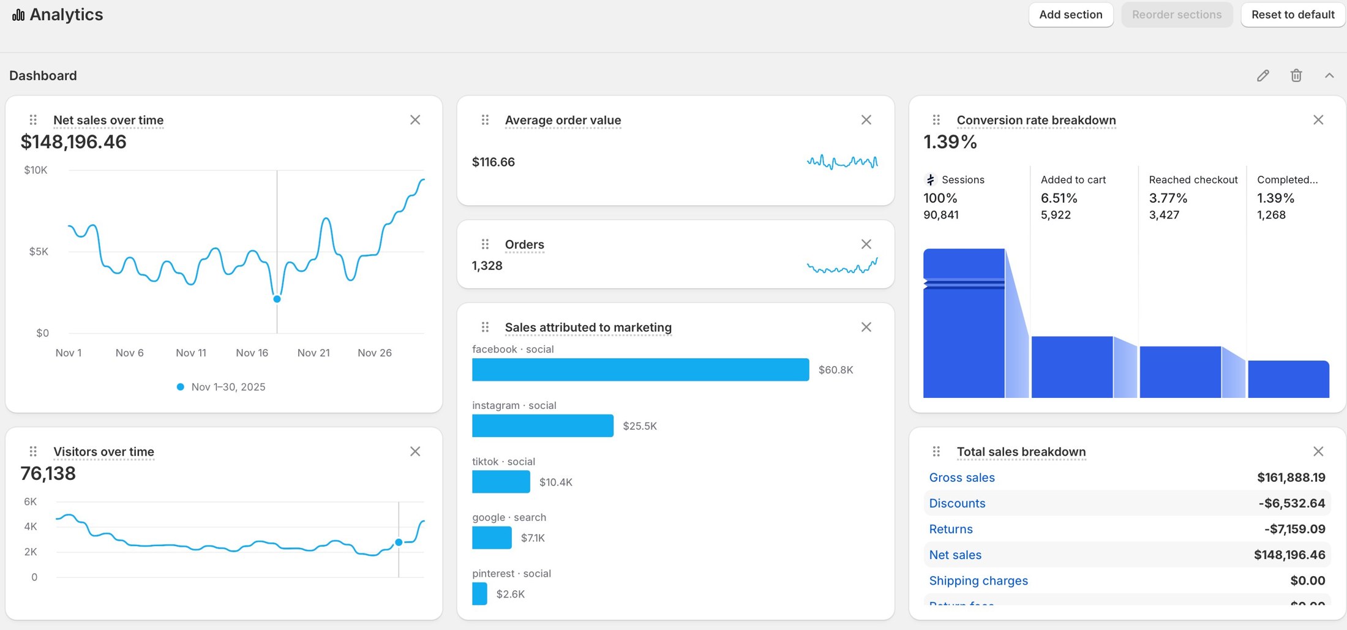Open the Dashboard edit pencil icon
The height and width of the screenshot is (630, 1347).
tap(1263, 75)
